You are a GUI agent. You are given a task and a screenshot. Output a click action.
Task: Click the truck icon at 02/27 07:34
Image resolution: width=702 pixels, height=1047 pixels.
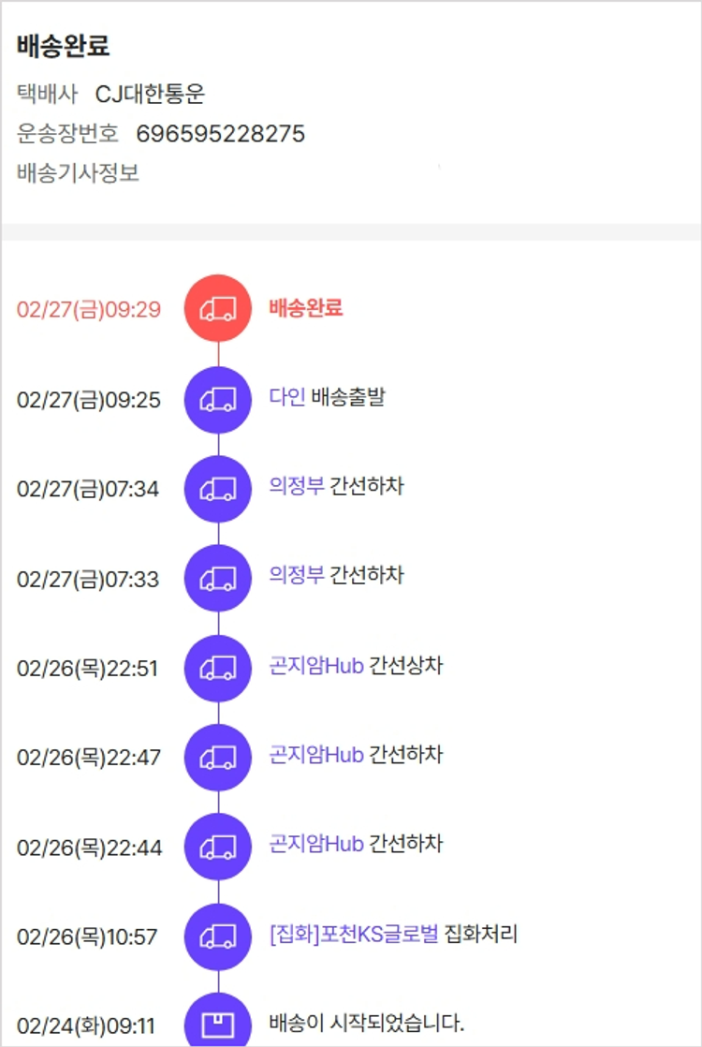218,489
